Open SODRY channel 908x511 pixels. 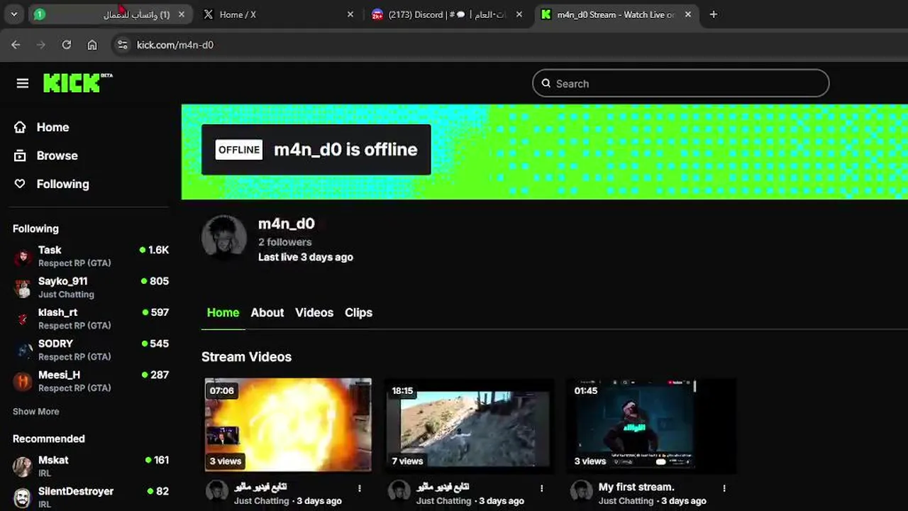click(91, 350)
